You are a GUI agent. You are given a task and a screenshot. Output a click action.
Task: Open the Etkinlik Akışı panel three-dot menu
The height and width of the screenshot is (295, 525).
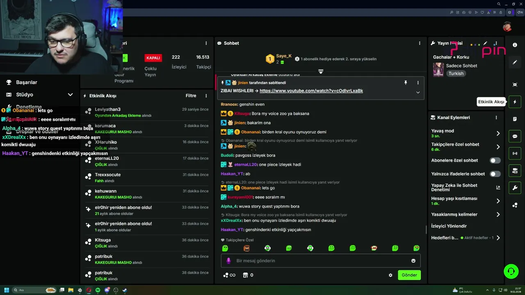click(x=206, y=96)
